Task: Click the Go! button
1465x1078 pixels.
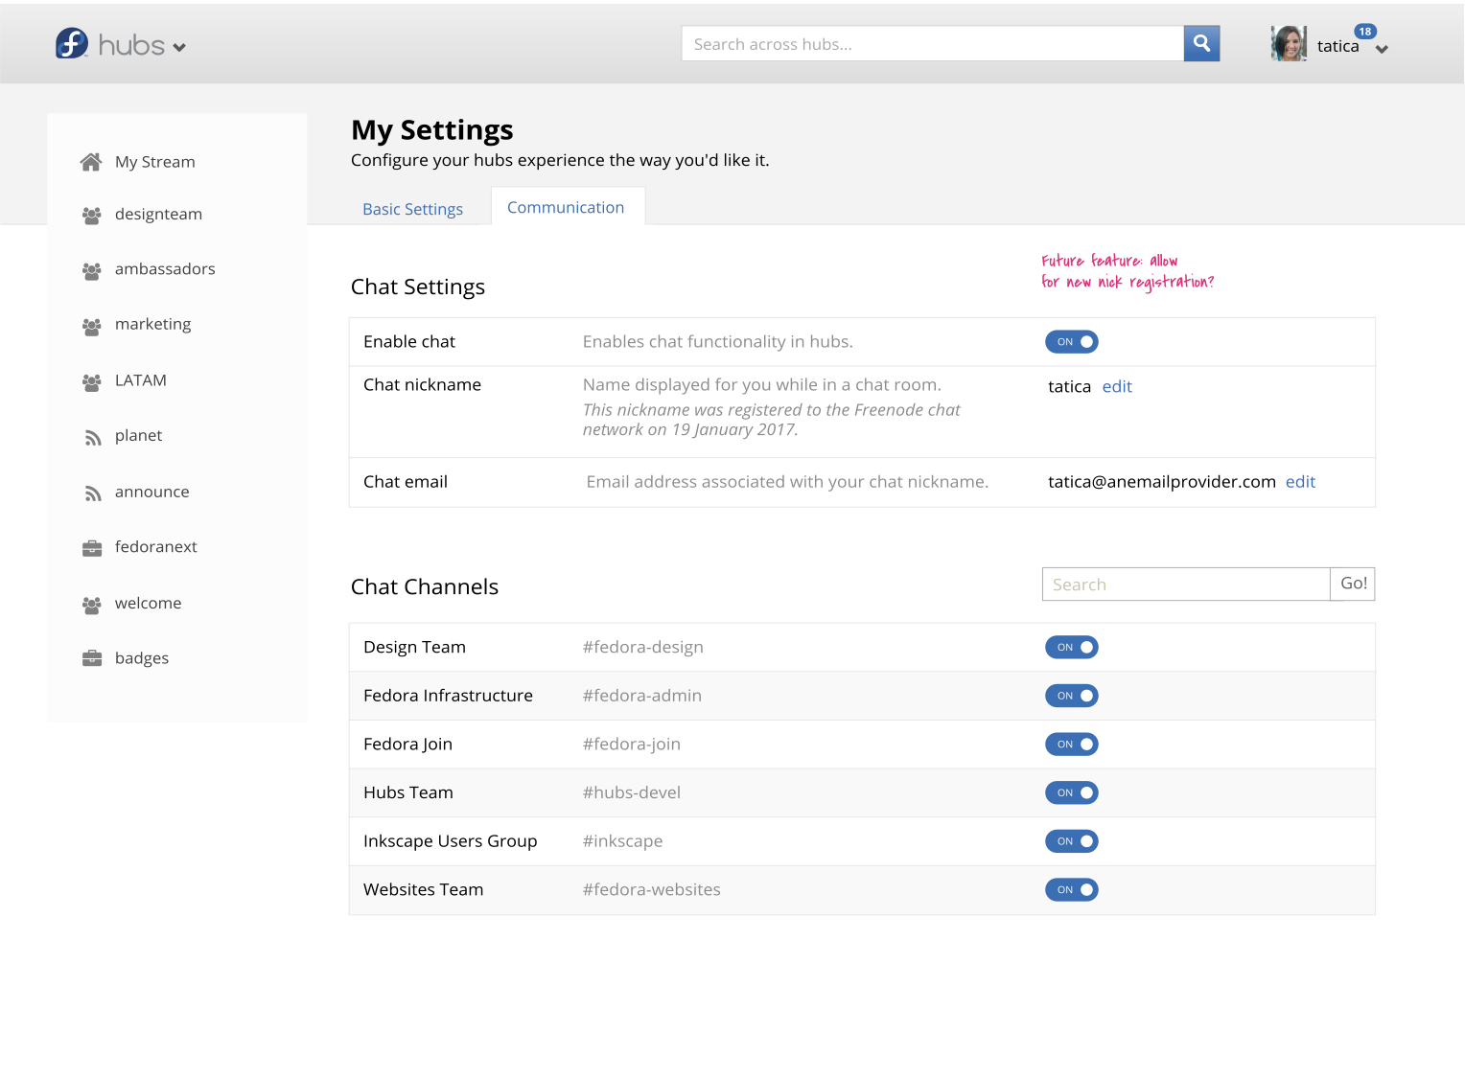Action: pyautogui.click(x=1353, y=584)
